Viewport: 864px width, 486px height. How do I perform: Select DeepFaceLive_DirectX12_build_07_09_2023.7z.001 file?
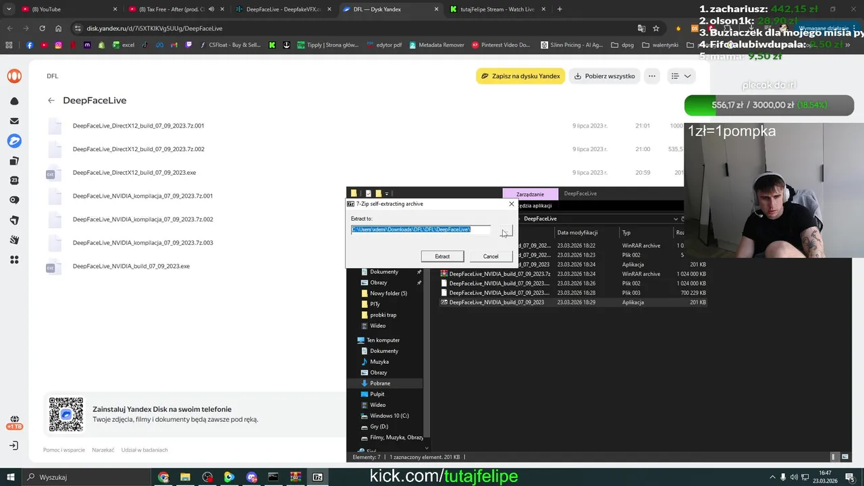138,126
